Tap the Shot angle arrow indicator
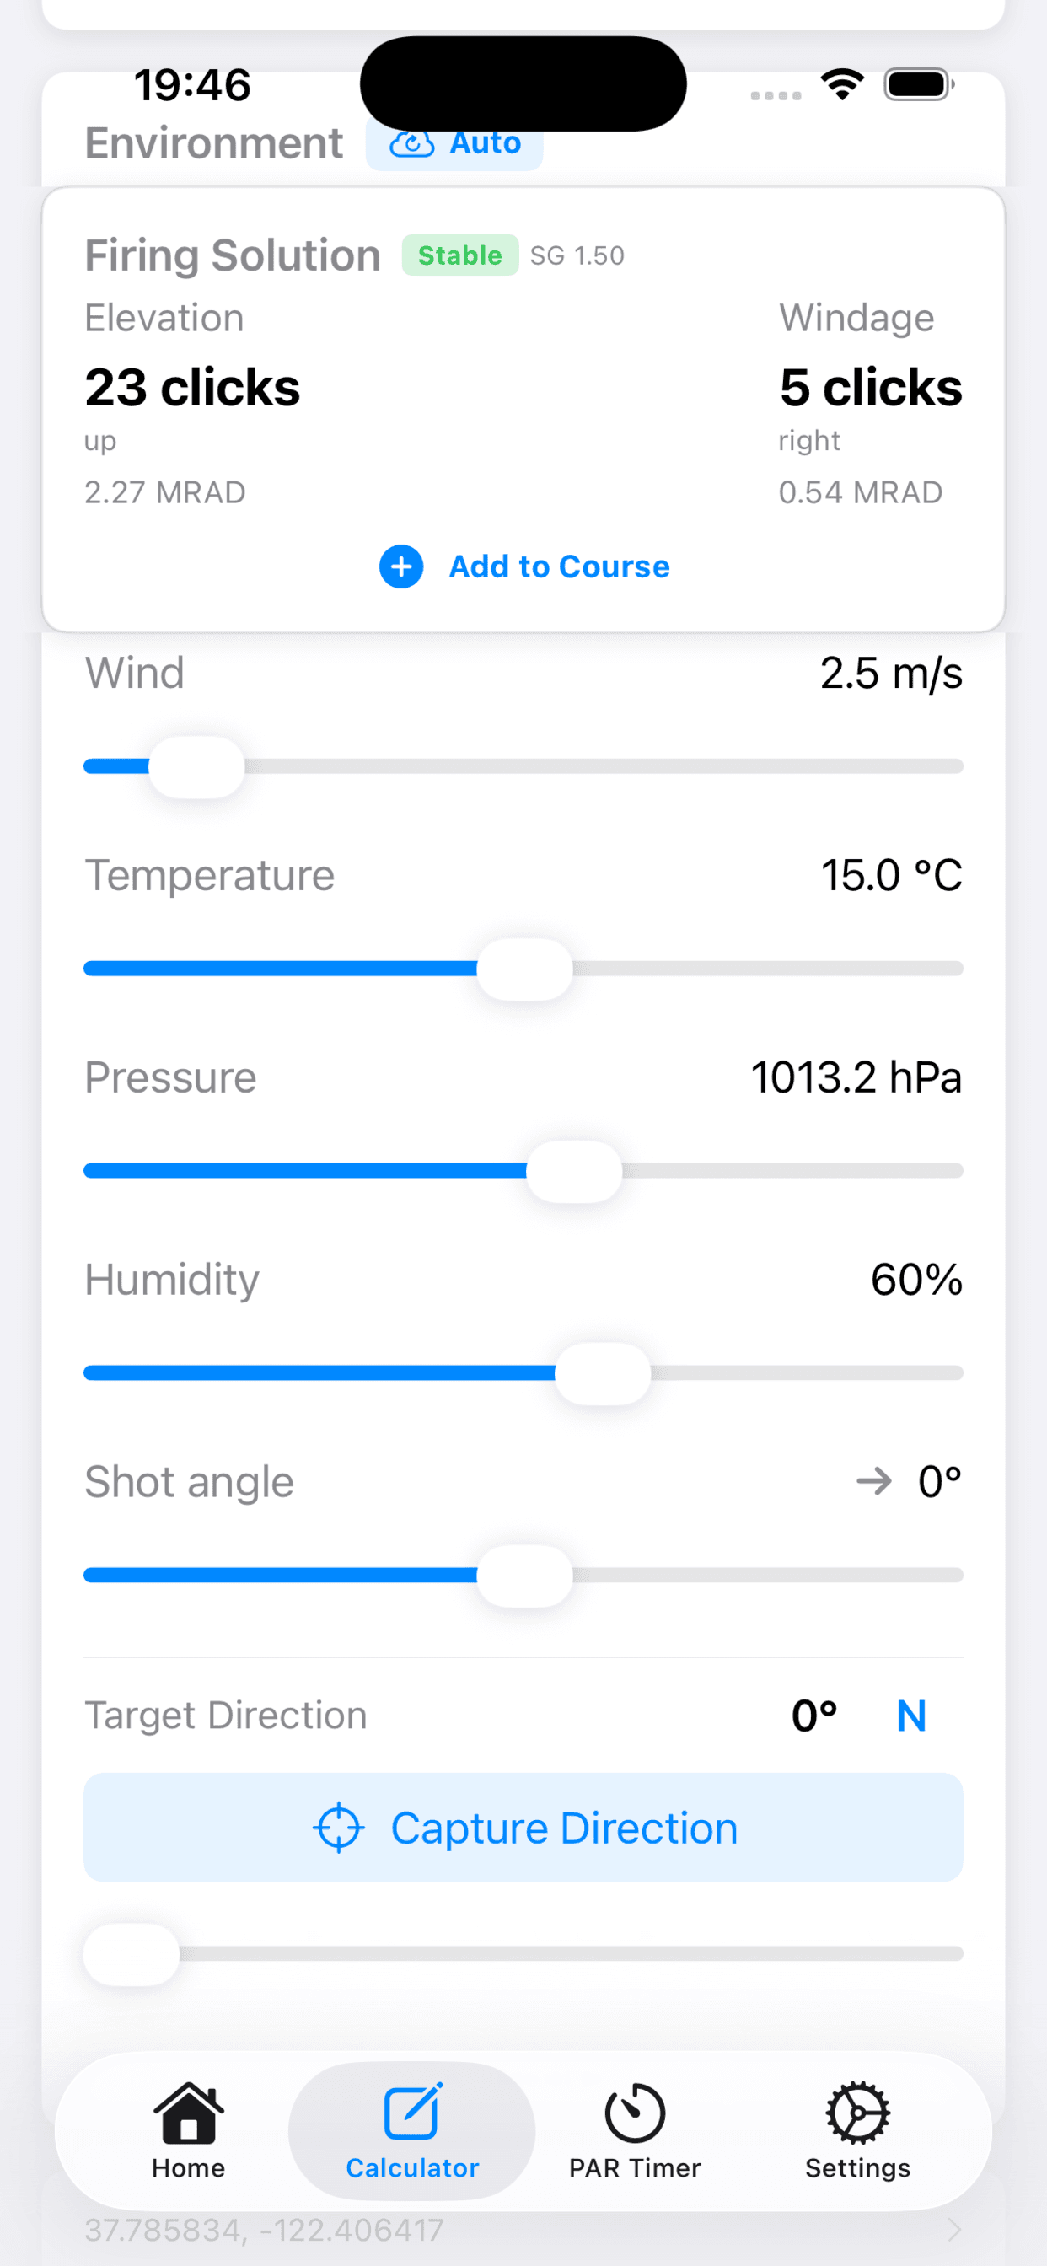 point(873,1482)
